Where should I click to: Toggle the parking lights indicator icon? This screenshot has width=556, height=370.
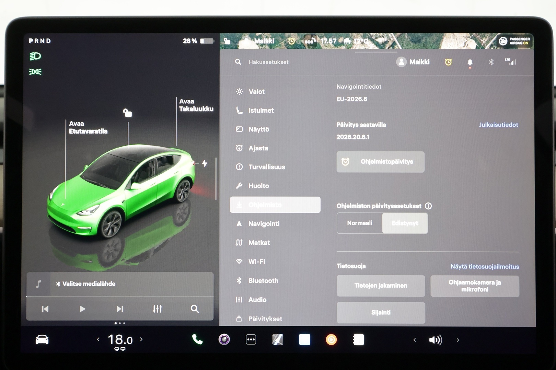pyautogui.click(x=35, y=72)
